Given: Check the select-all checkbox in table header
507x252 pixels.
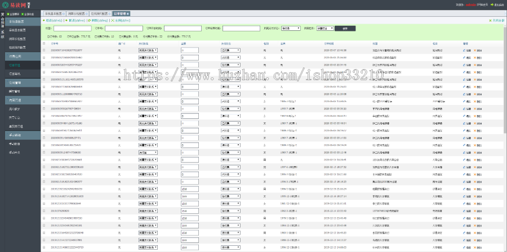Looking at the screenshot, I should coord(45,43).
